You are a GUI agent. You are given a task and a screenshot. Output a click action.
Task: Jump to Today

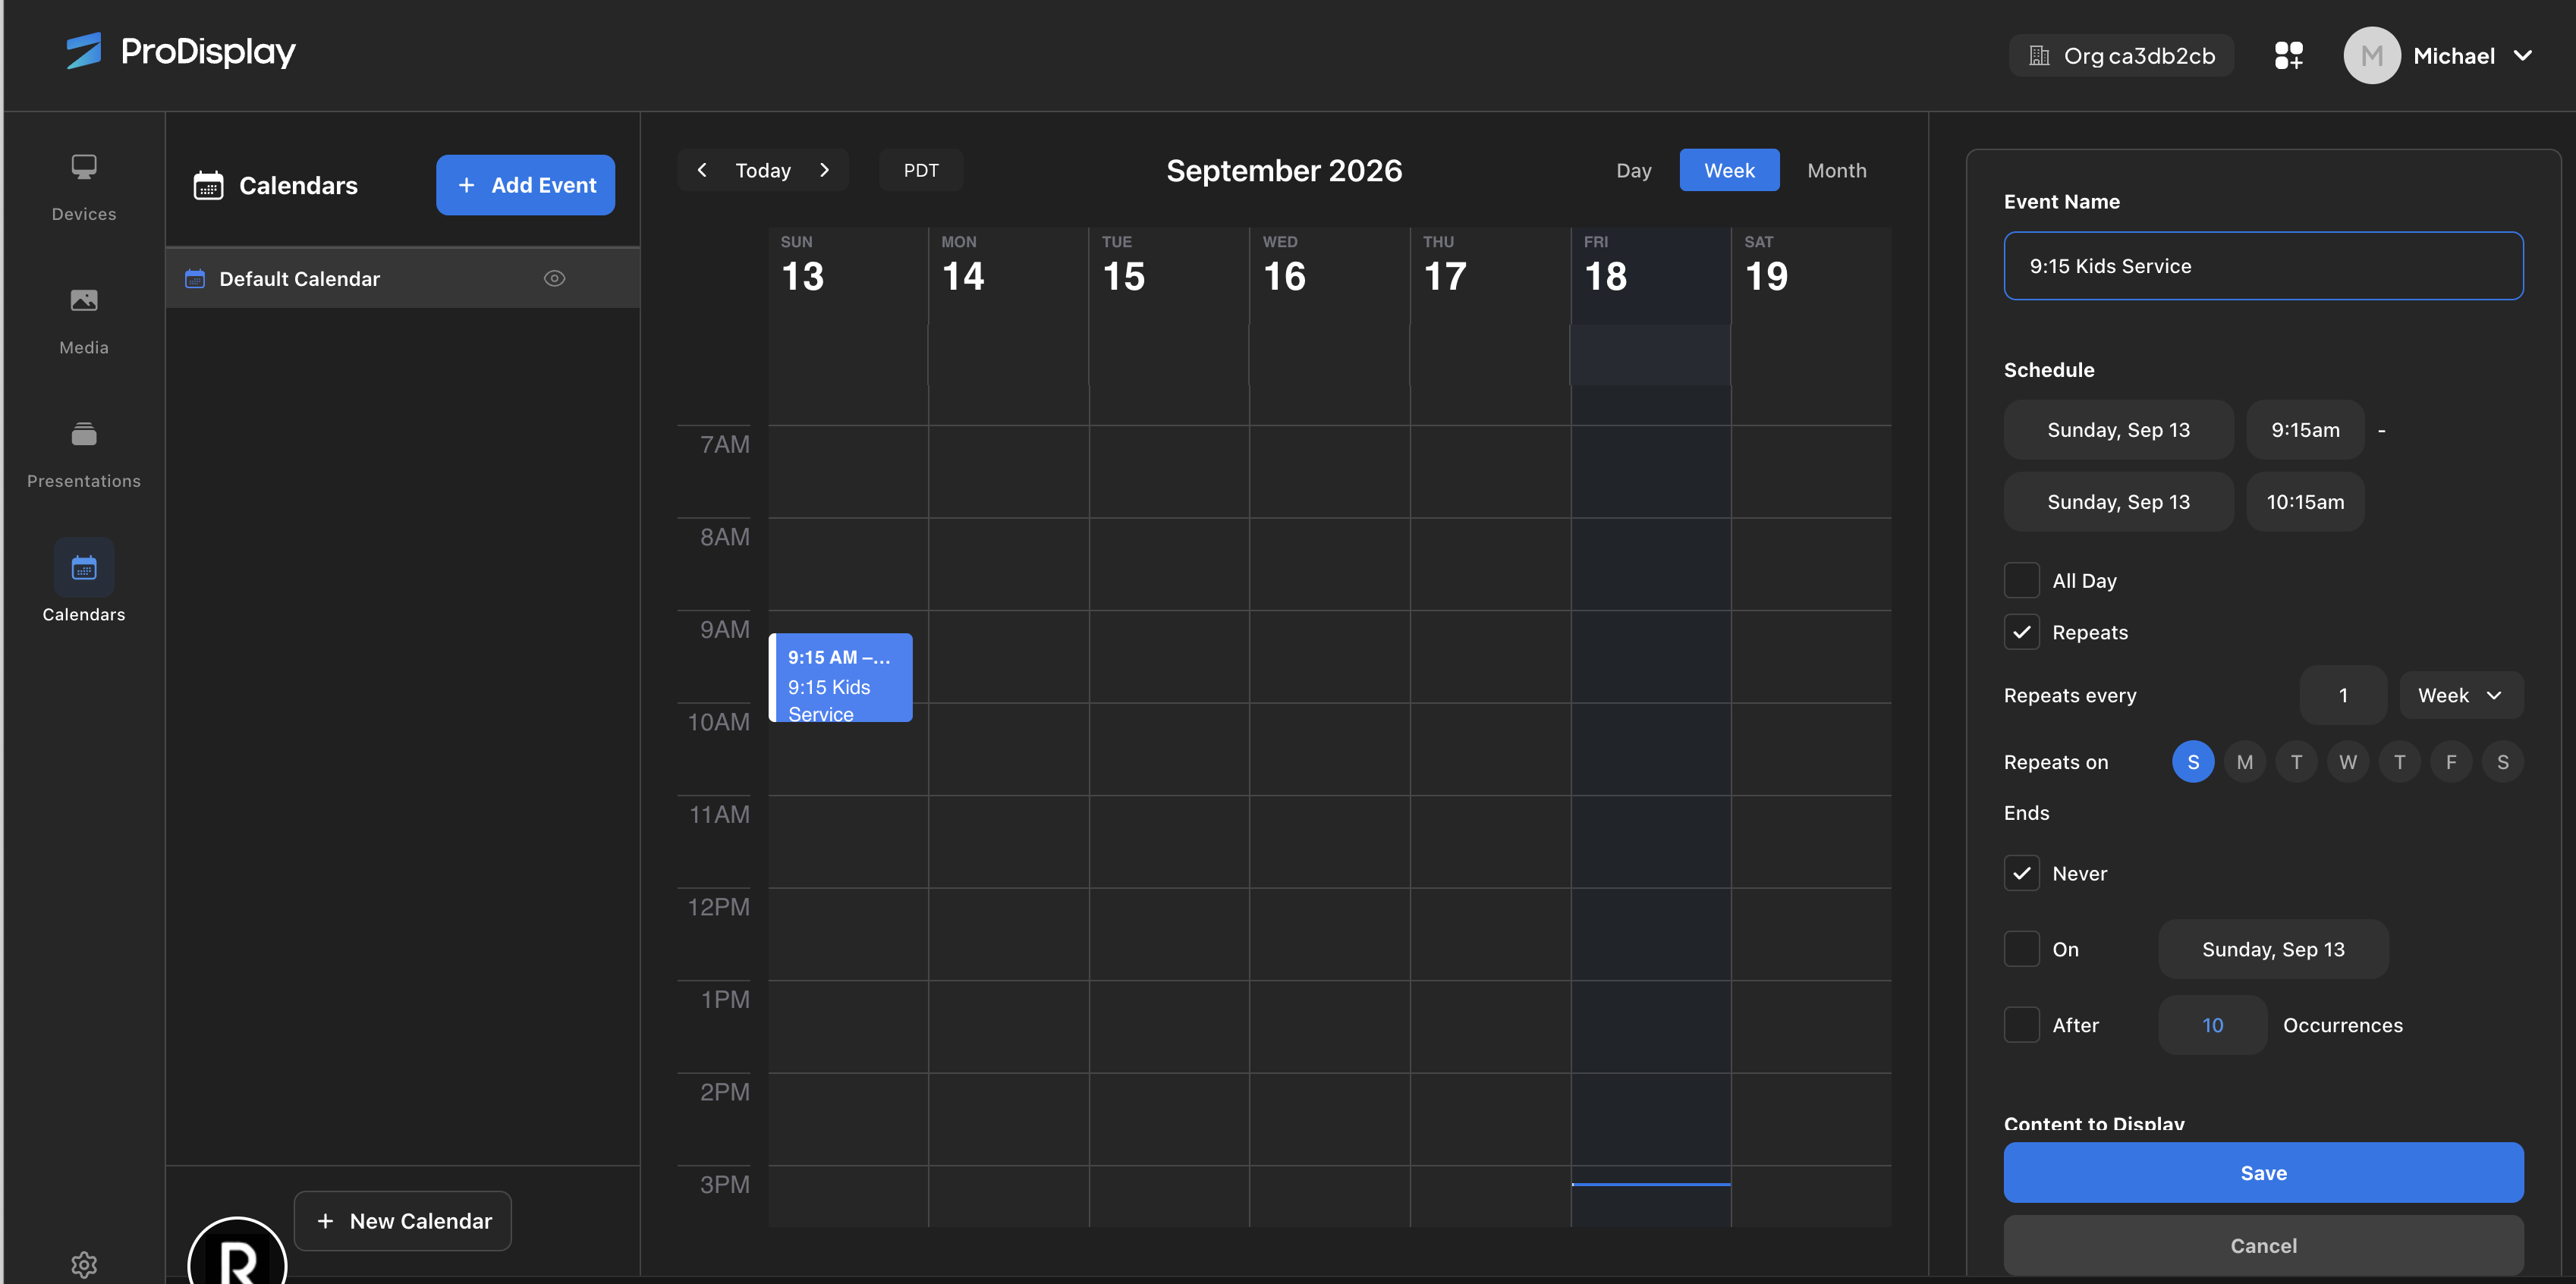[x=763, y=170]
